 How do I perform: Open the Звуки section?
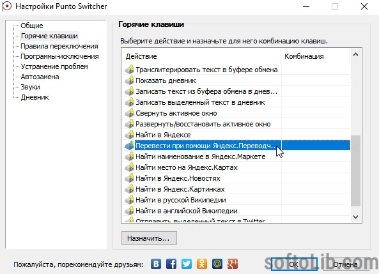[x=30, y=87]
